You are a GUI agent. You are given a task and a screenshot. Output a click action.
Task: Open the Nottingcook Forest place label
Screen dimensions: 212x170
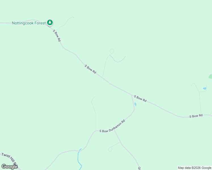coord(29,23)
